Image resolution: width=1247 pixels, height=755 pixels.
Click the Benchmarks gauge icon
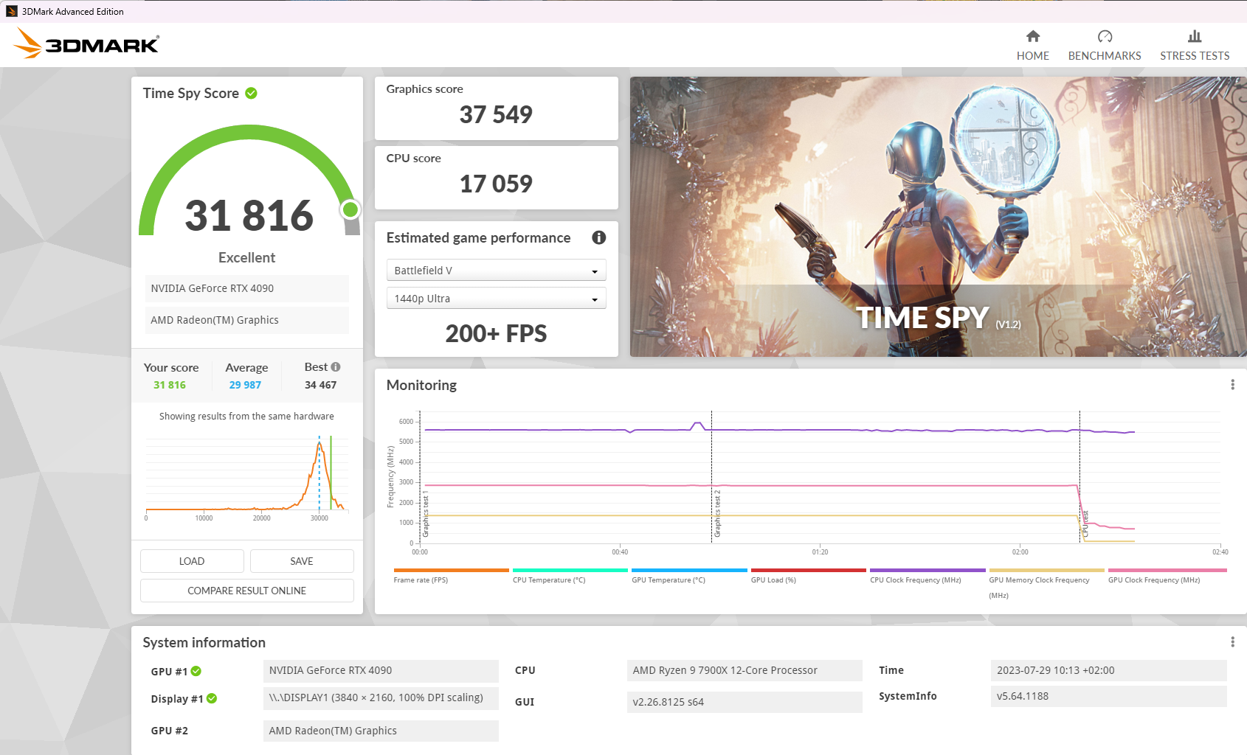tap(1105, 36)
